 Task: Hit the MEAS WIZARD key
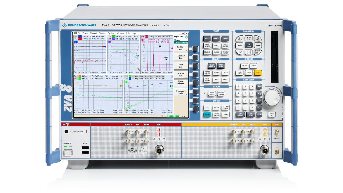click(x=216, y=115)
